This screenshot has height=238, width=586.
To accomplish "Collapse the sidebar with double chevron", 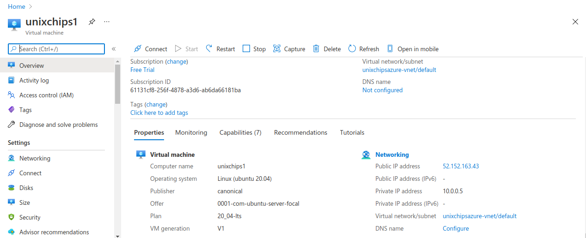I will pos(114,49).
